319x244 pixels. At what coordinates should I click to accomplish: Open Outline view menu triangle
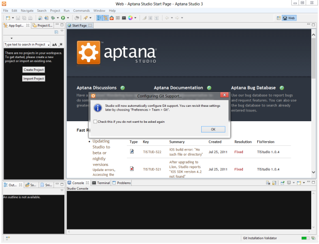pos(62,191)
